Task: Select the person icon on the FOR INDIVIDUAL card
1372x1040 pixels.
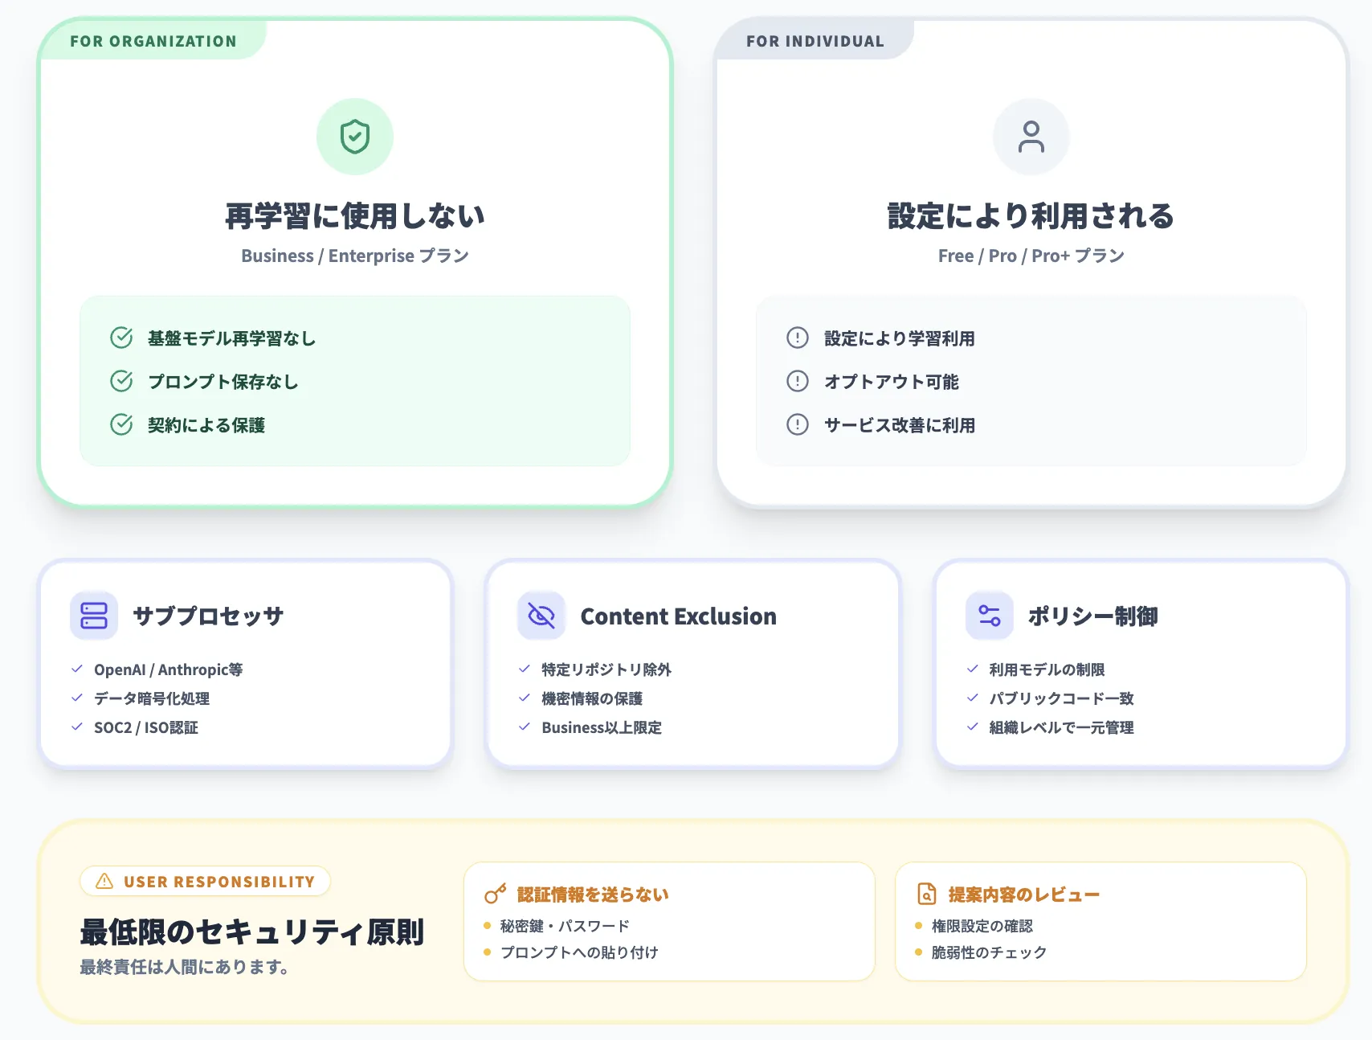Action: point(1032,137)
